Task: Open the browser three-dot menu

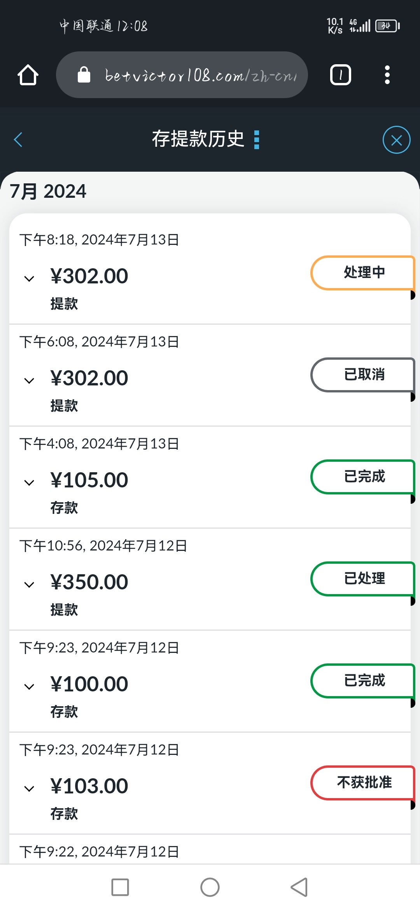Action: coord(387,75)
